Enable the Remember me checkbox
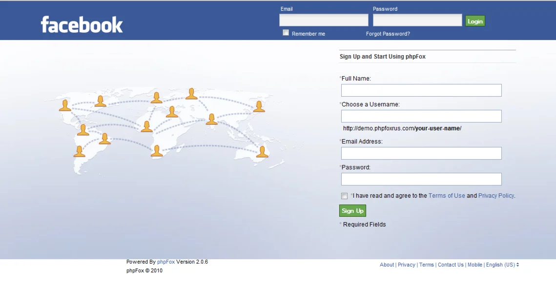Viewport: 556px width, 289px height. click(x=286, y=33)
